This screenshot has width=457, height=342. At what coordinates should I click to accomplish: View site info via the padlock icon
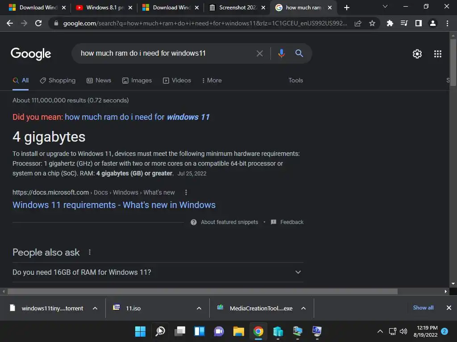tap(56, 23)
